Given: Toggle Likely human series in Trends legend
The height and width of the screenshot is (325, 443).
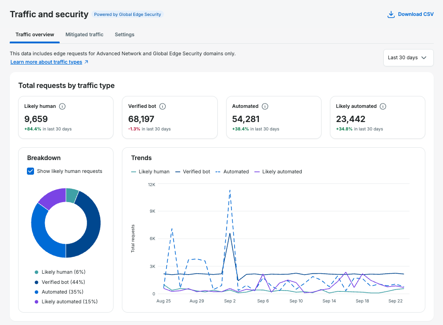Looking at the screenshot, I should [150, 172].
